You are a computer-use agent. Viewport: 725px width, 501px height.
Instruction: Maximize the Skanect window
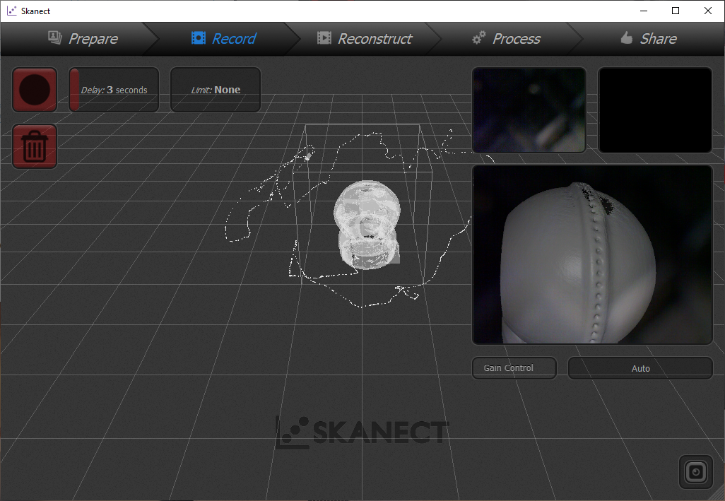point(676,11)
